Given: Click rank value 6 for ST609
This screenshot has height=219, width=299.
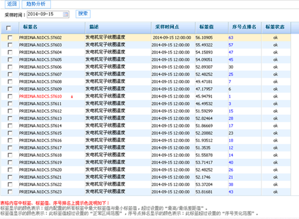Looking at the screenshot, I should click(230, 89).
